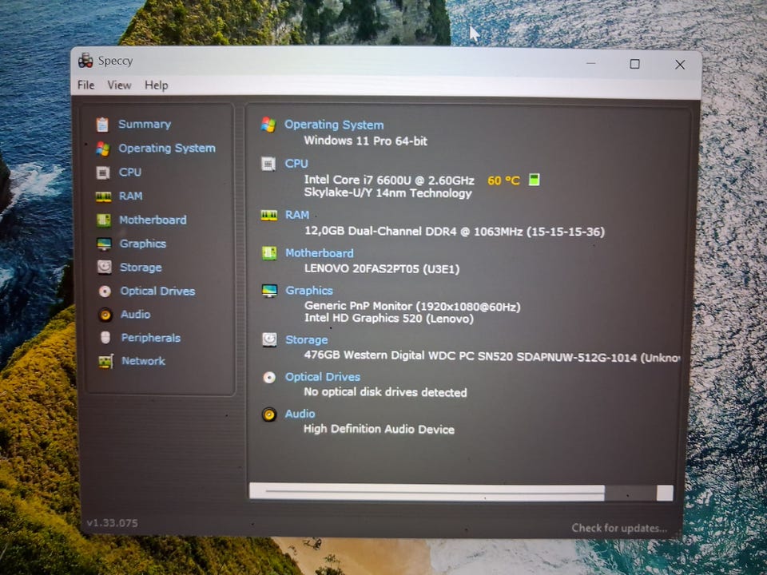Image resolution: width=767 pixels, height=575 pixels.
Task: Click the Motherboard heading link in summary
Action: pos(320,253)
